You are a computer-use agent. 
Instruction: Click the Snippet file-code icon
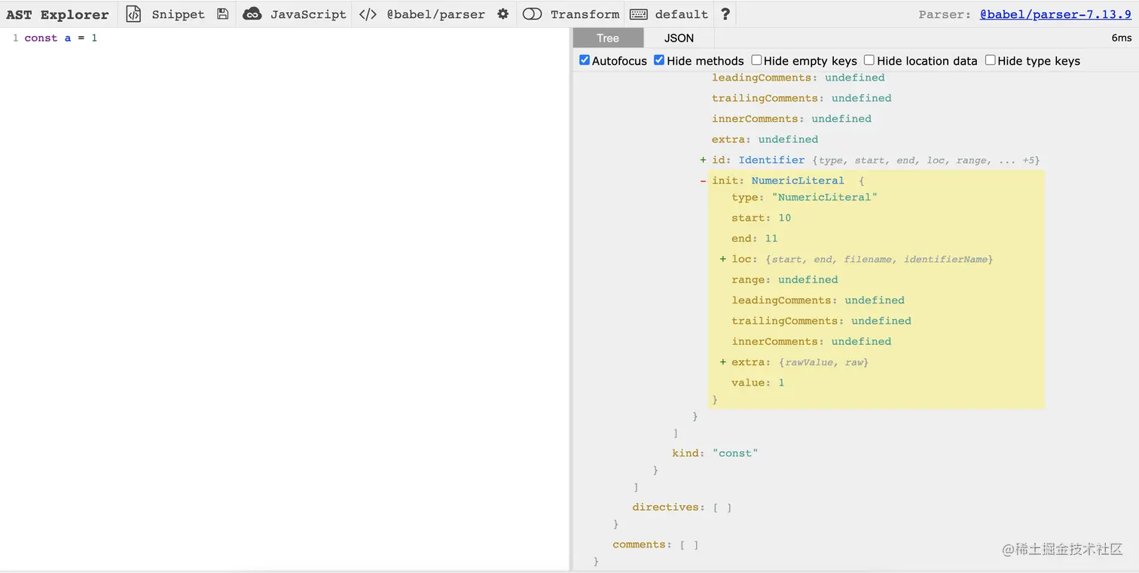[133, 14]
